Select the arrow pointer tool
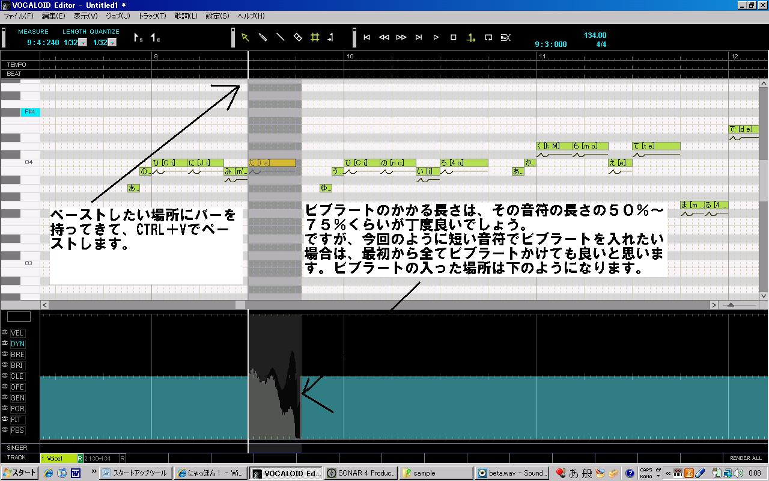 pos(245,37)
